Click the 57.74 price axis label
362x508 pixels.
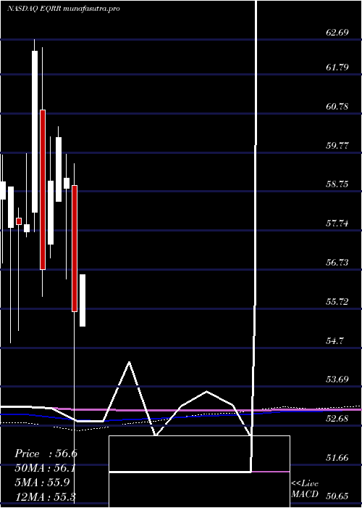[337, 224]
